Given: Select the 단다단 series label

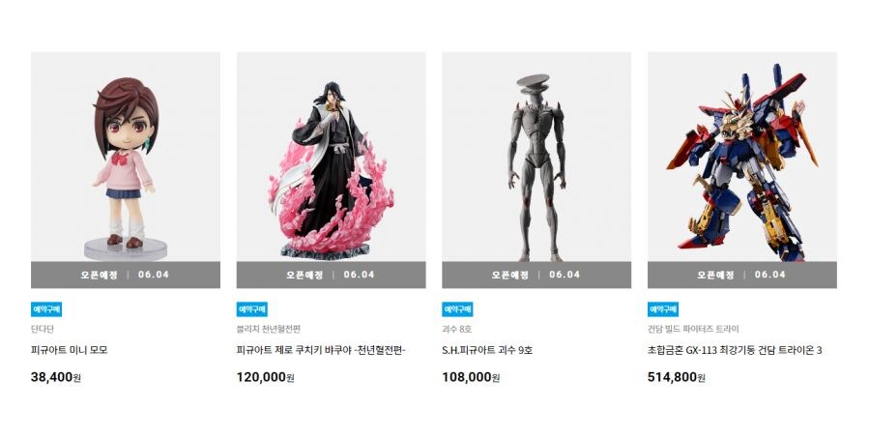Looking at the screenshot, I should tap(43, 329).
